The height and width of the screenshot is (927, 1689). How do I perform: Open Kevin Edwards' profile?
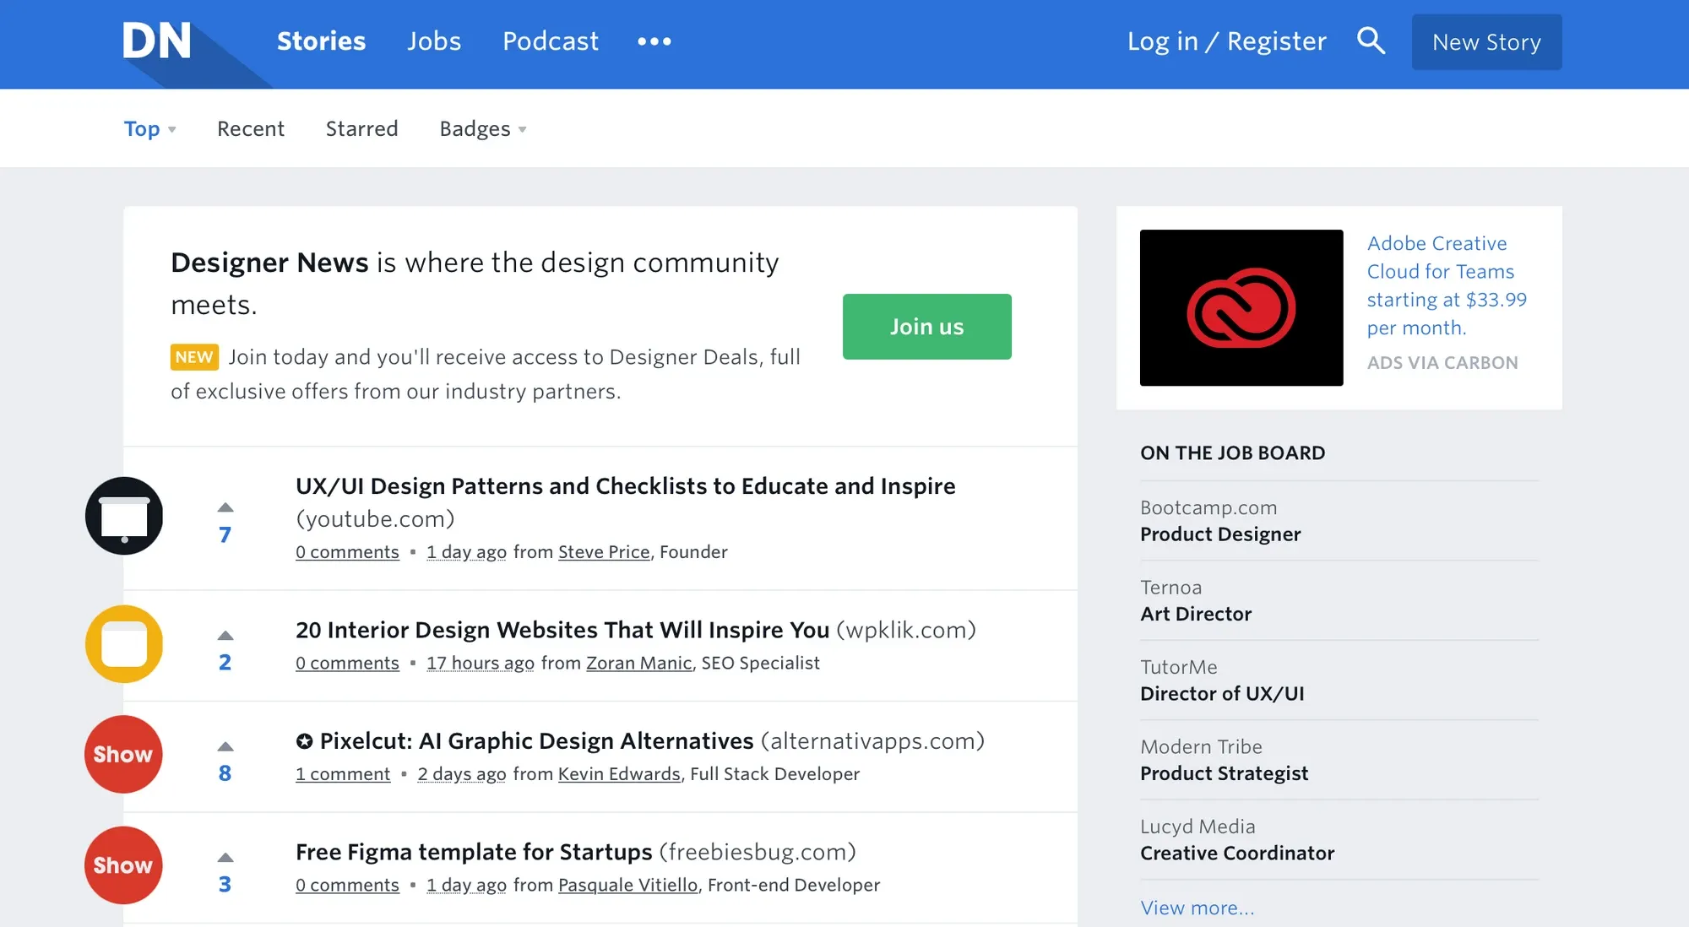click(619, 773)
